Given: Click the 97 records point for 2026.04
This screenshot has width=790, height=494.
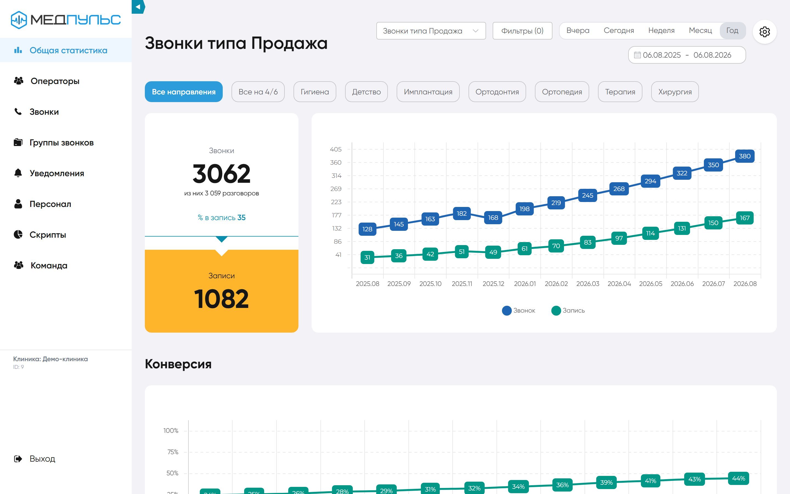Looking at the screenshot, I should tap(619, 238).
